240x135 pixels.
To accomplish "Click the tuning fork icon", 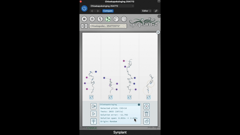I will [93, 122].
